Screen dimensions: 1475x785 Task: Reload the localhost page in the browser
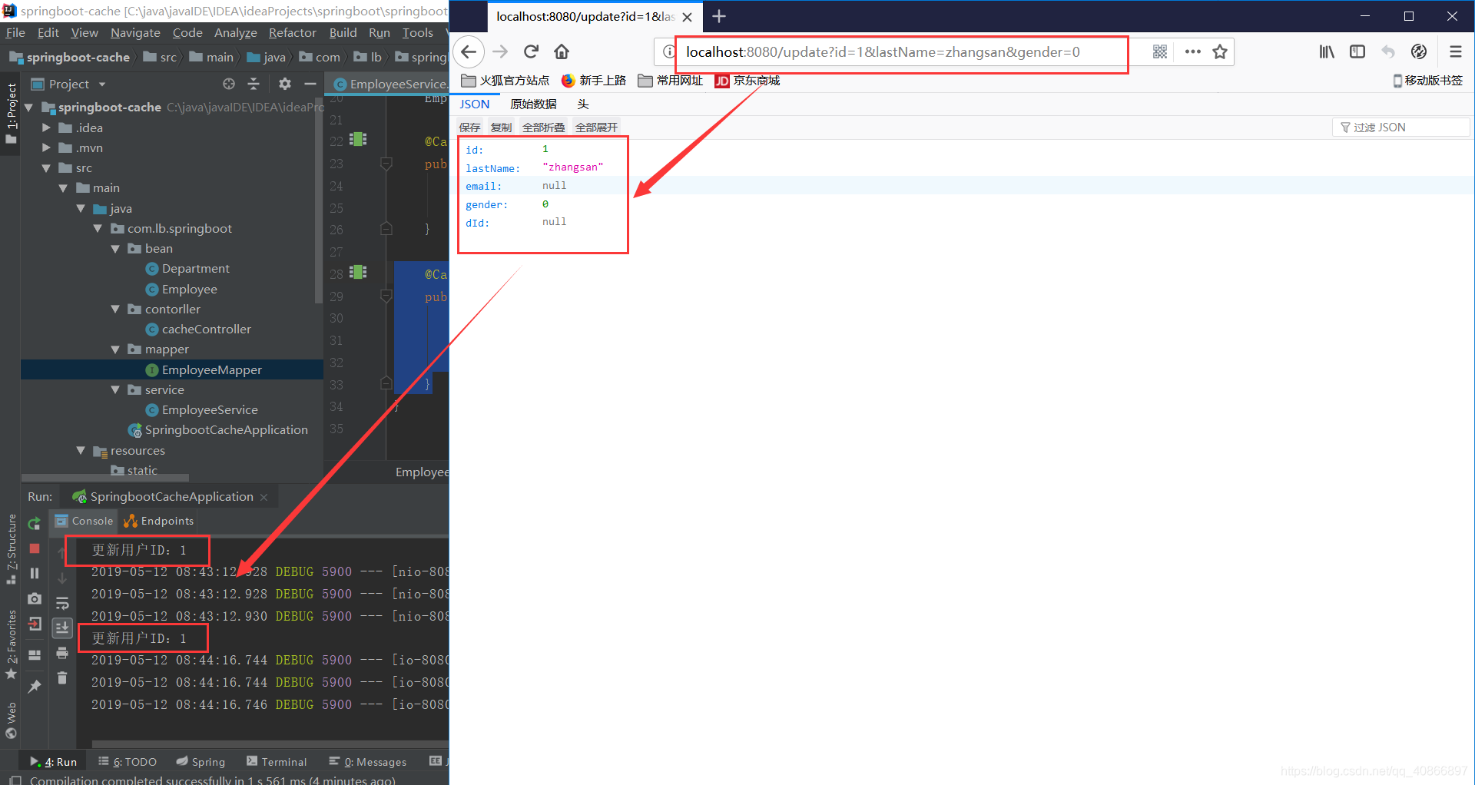pos(531,51)
